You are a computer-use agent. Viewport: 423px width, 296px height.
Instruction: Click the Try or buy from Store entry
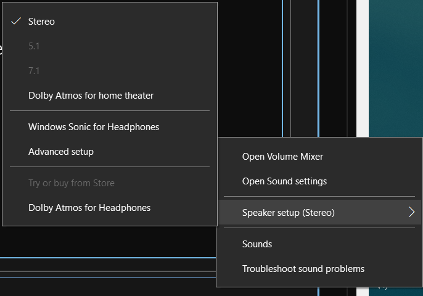tap(71, 183)
